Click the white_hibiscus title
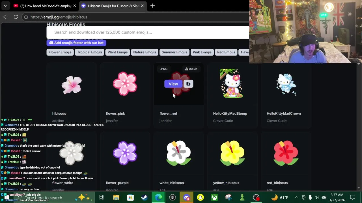The height and width of the screenshot is (203, 362). (x=172, y=183)
